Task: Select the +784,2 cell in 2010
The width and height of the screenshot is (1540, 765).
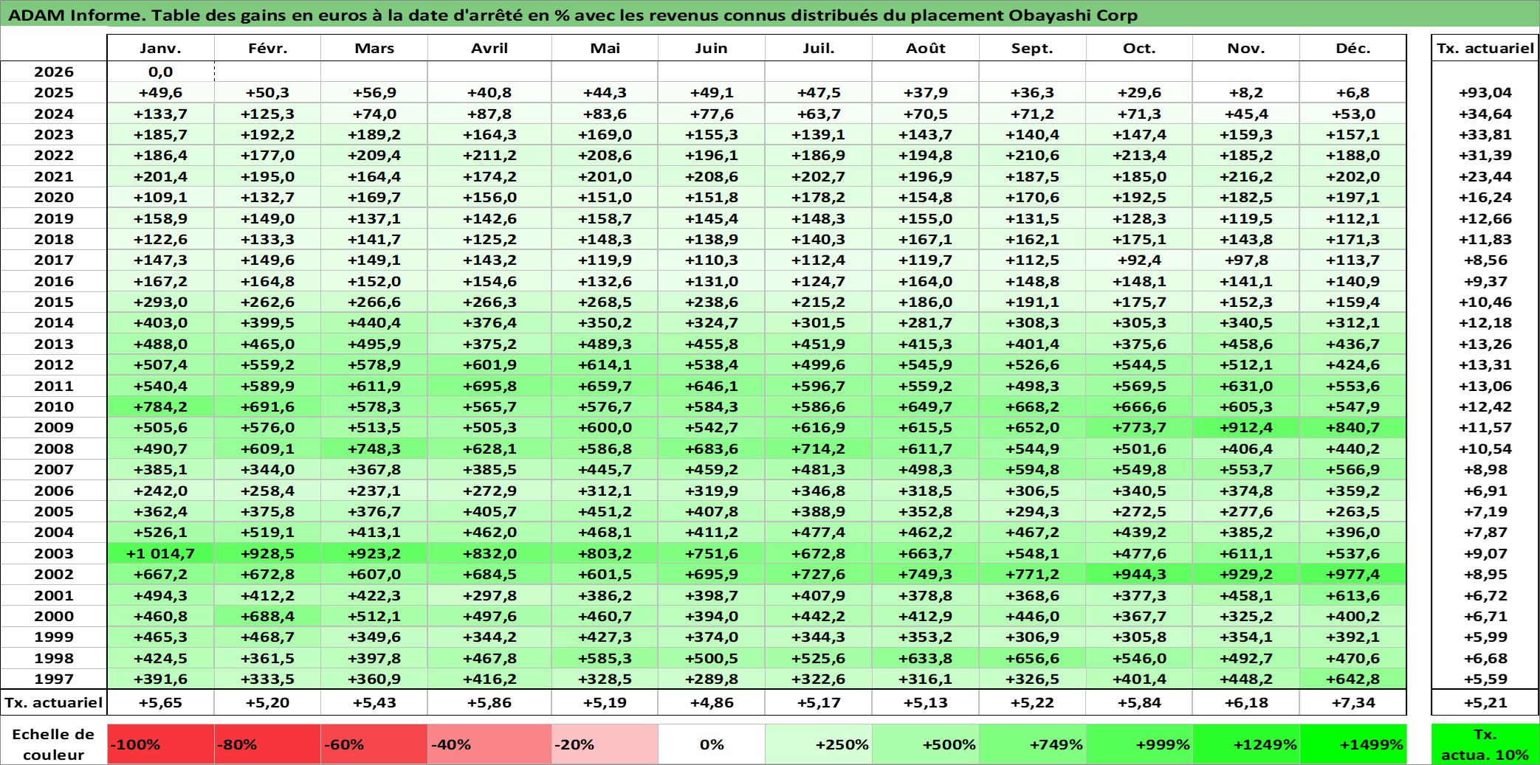Action: [x=161, y=406]
